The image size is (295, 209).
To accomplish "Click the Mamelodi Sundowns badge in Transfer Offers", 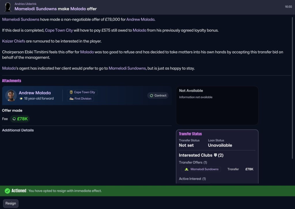I will pyautogui.click(x=186, y=169).
